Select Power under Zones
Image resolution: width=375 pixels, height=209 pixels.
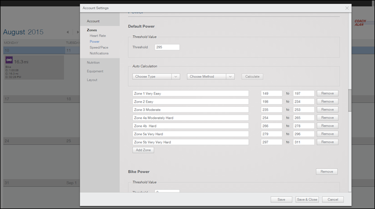95,41
